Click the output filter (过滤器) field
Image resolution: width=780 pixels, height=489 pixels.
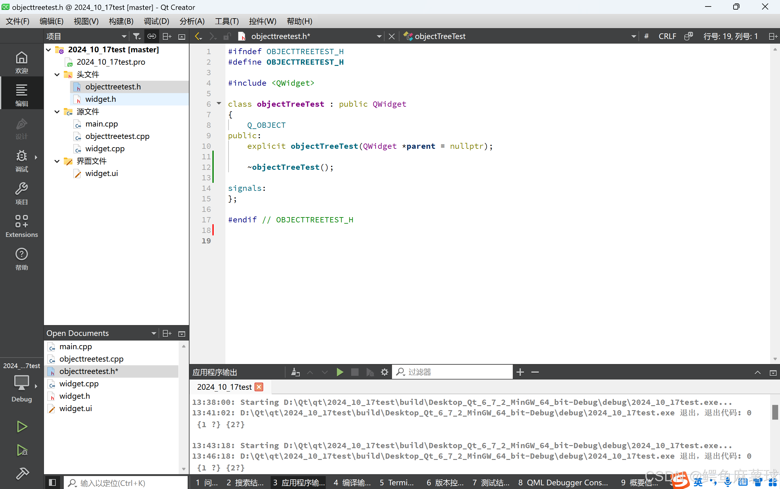click(x=452, y=372)
